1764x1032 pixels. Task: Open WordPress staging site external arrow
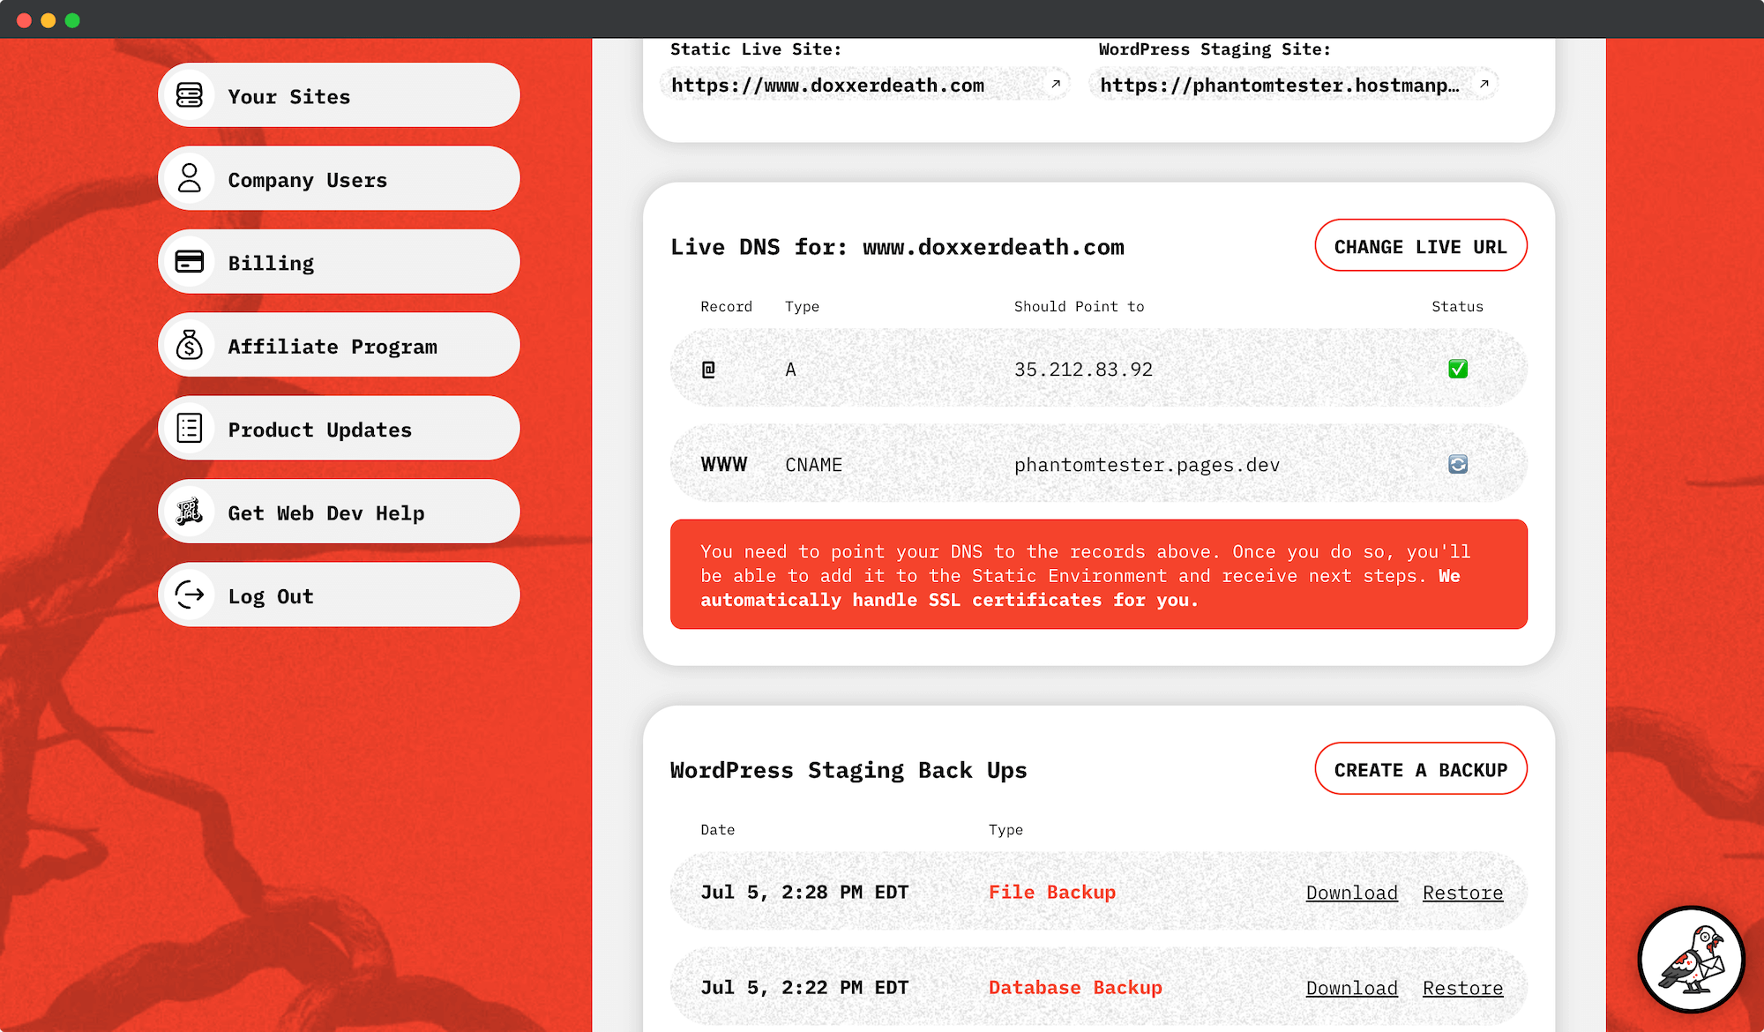pos(1484,85)
